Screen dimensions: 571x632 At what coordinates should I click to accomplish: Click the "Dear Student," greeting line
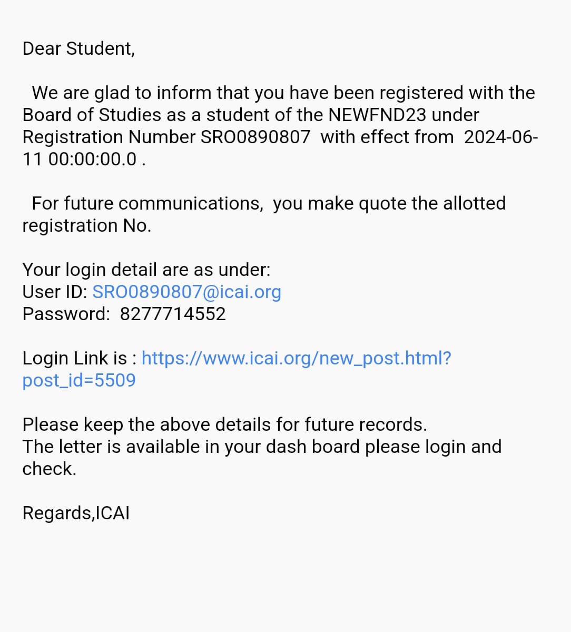(x=78, y=48)
